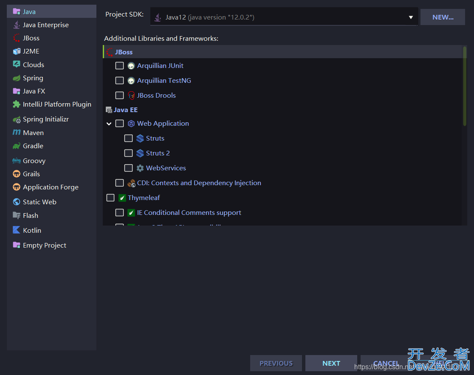Select Java Enterprise project type
Image resolution: width=474 pixels, height=375 pixels.
pos(51,25)
